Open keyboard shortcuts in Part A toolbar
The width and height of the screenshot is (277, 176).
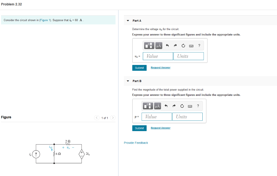click(191, 46)
